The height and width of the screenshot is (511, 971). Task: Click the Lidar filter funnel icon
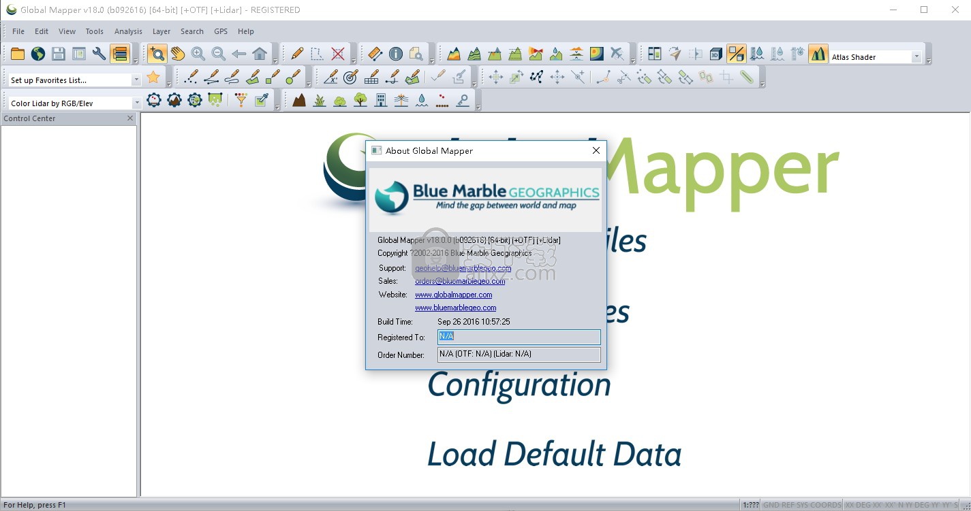[241, 100]
